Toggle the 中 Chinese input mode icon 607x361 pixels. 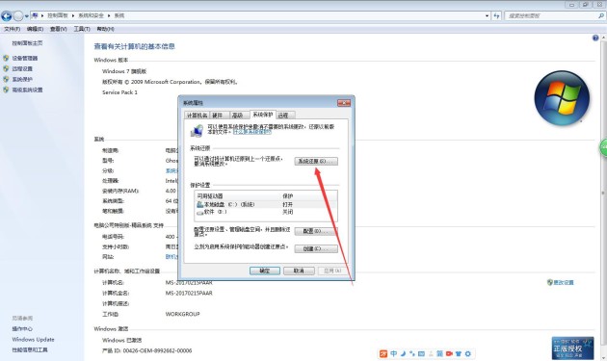click(x=394, y=353)
